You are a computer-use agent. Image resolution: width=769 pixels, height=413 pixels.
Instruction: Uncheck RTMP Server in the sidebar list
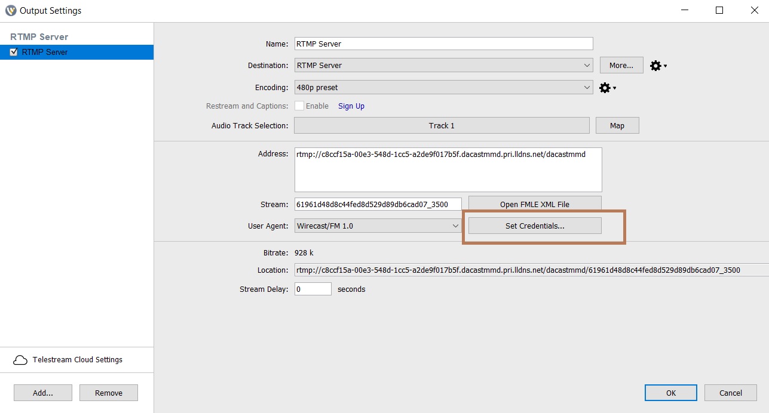point(13,52)
